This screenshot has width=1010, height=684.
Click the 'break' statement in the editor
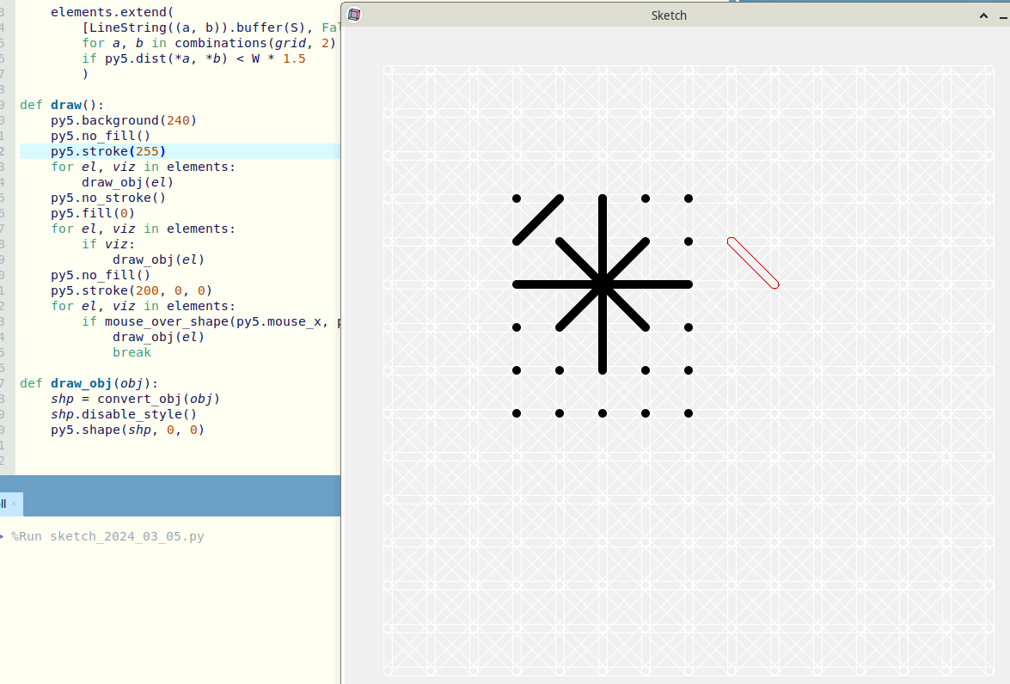(x=132, y=352)
